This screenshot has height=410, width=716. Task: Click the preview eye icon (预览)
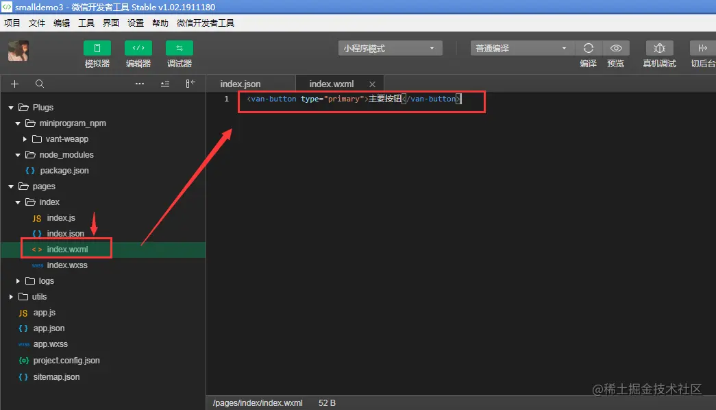616,48
